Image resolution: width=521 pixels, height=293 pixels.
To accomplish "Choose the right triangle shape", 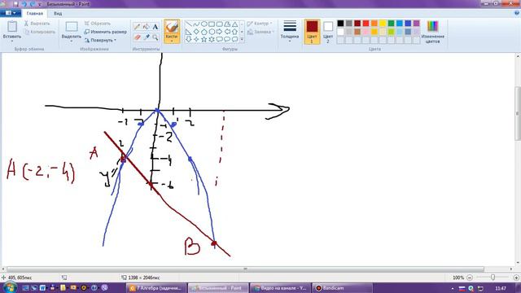I will 188,32.
